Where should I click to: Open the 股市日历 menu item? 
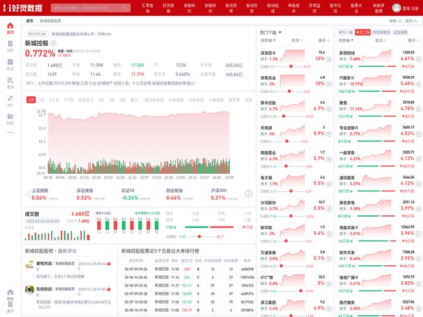click(x=335, y=8)
